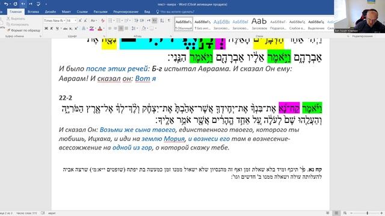Open the Макет (Layout) tab
The height and width of the screenshot is (216, 385).
click(66, 11)
